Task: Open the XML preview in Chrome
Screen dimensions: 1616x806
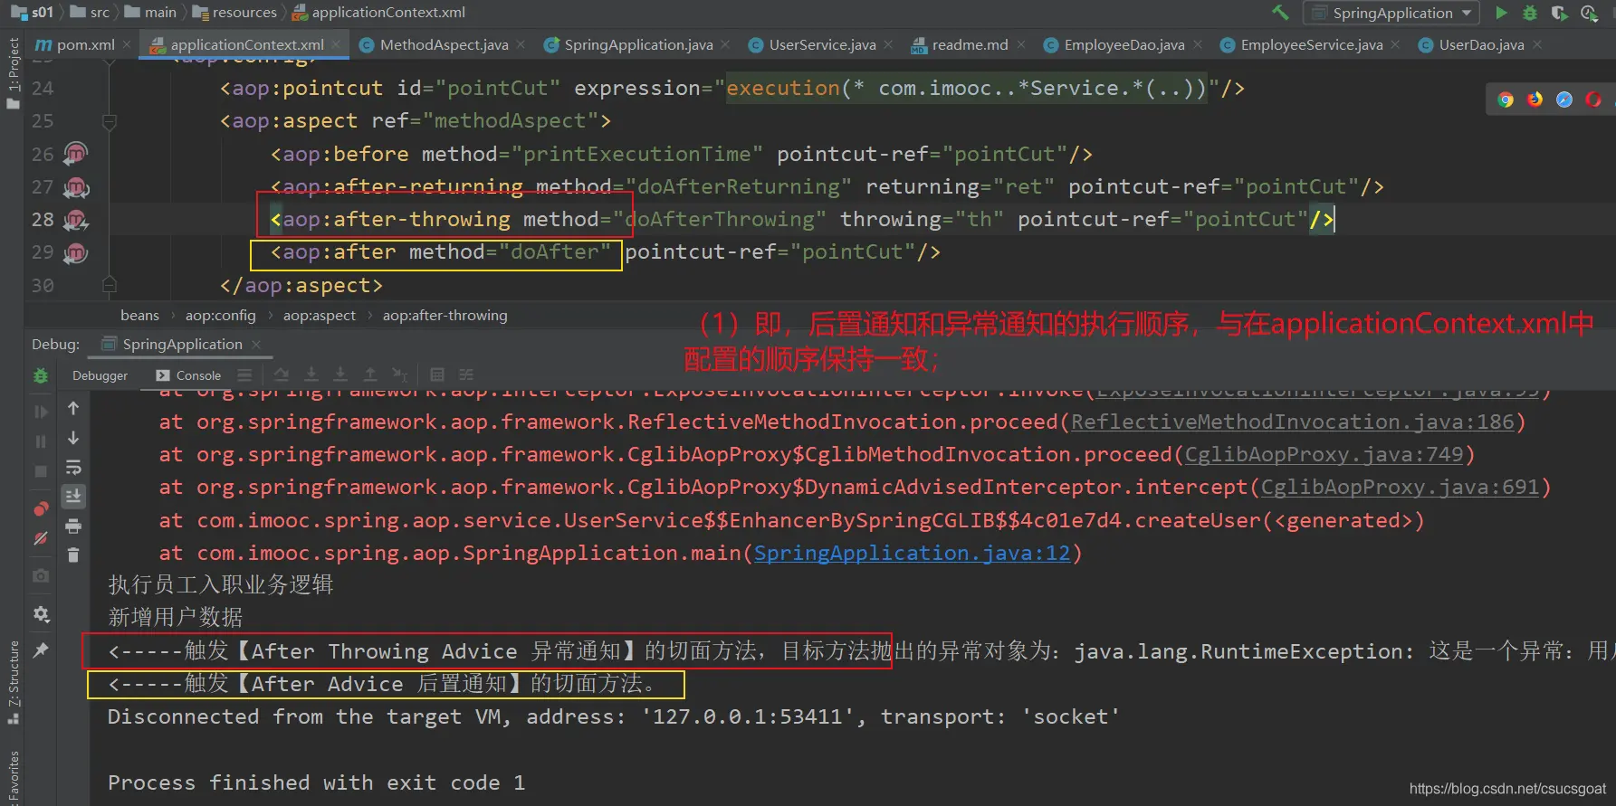Action: click(1506, 100)
